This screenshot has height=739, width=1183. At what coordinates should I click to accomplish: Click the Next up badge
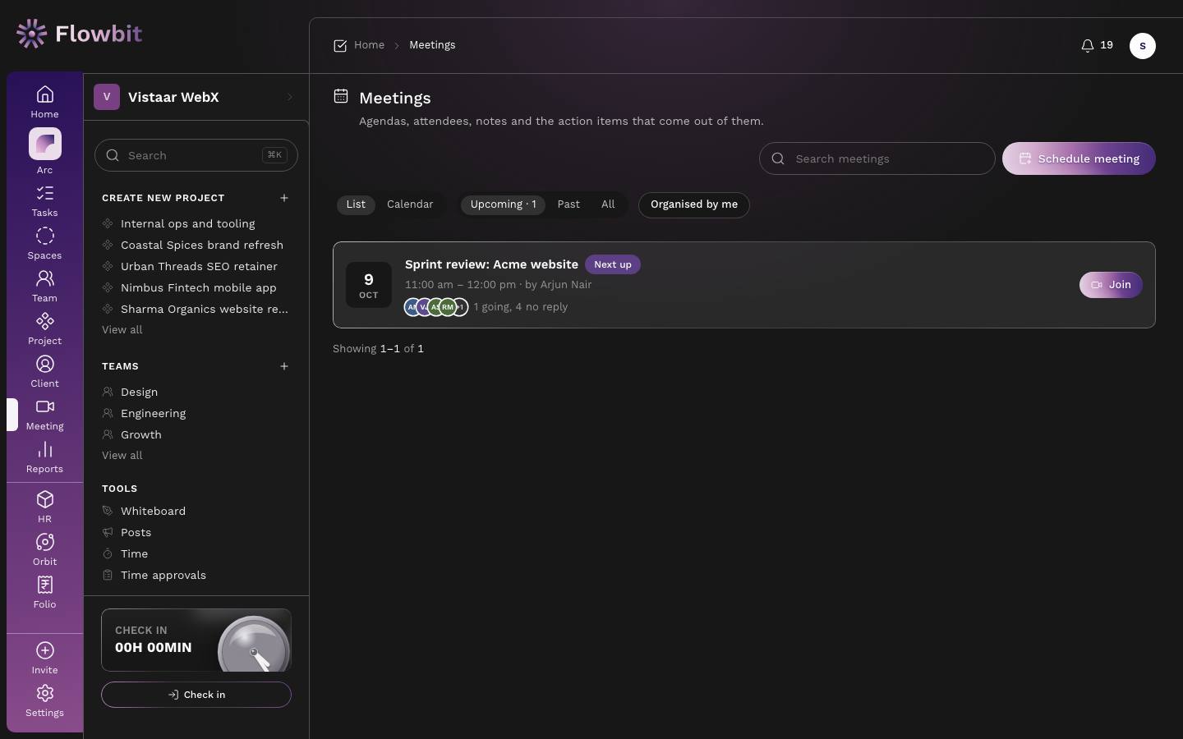[x=613, y=264]
